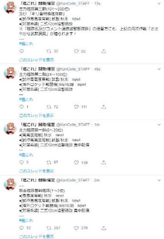Reply to the 13s tweet
The width and height of the screenshot is (164, 239).
click(x=22, y=51)
